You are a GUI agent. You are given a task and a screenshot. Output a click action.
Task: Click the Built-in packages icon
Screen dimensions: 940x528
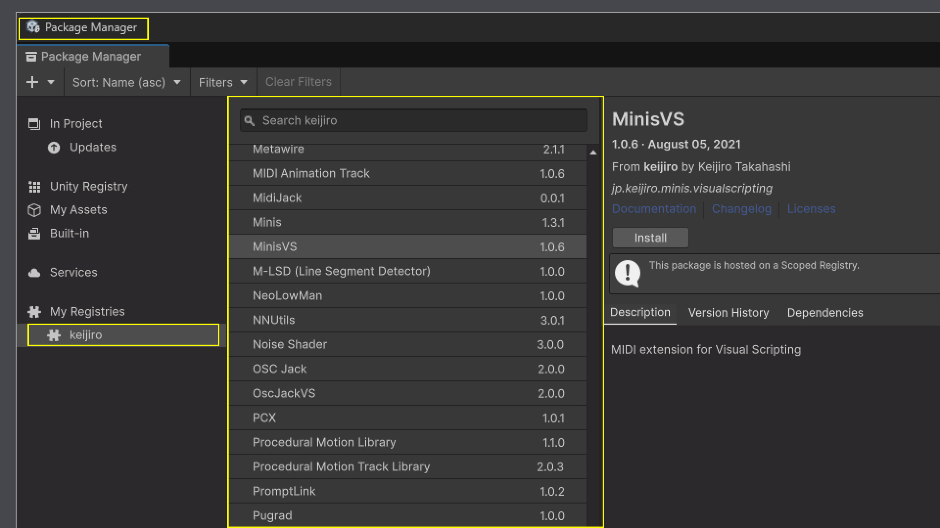pos(34,234)
